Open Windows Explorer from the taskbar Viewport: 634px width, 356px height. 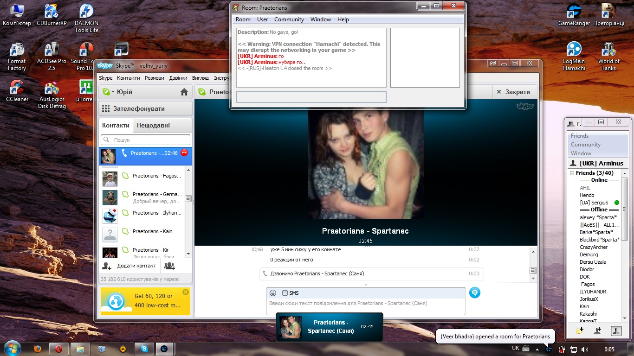(79, 349)
